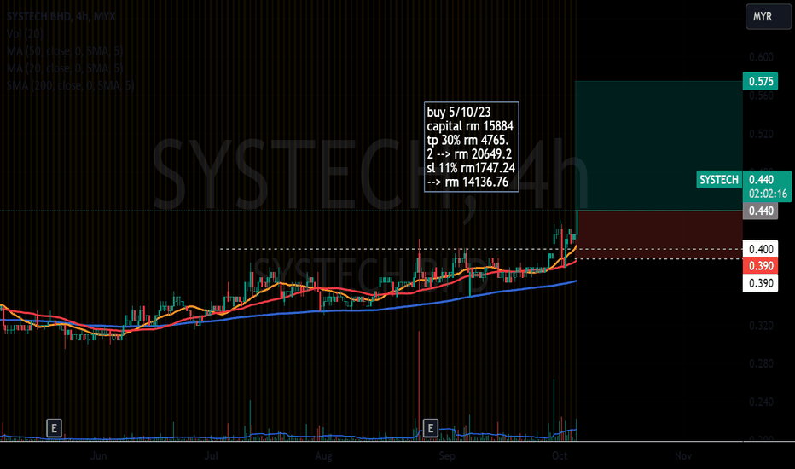Click the Nov label on time axis
Screen dimensions: 795x469
(x=683, y=455)
